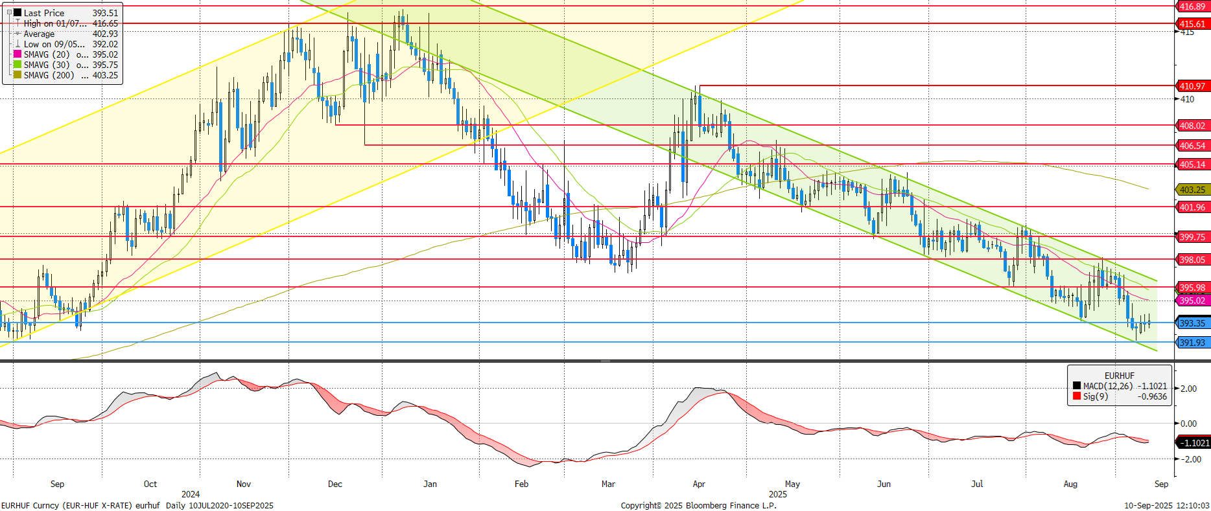The image size is (1211, 511).
Task: Click the EURHUF title in MACD legend
Action: pos(1120,376)
